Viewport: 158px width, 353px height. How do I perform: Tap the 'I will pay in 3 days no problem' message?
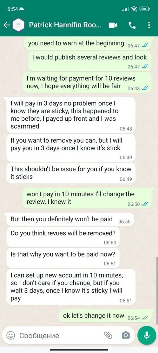click(71, 115)
